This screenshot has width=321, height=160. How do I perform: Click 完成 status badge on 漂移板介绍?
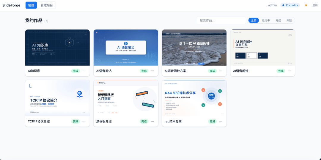(144, 121)
